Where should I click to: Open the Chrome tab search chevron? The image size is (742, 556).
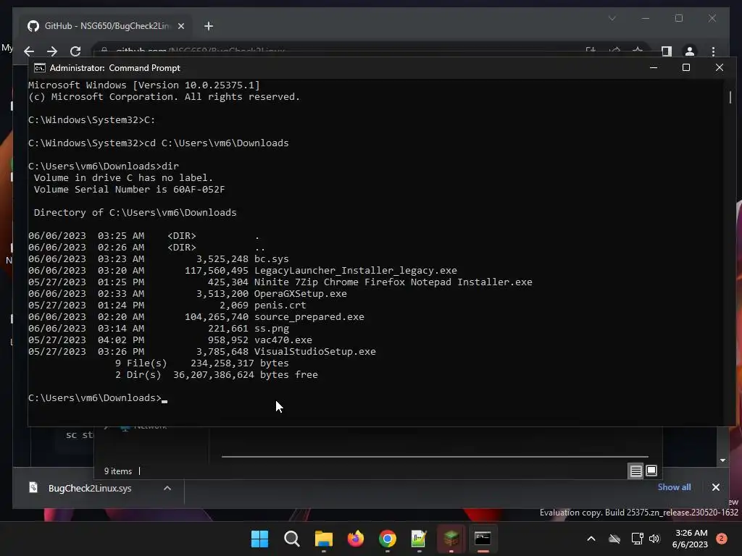(x=612, y=18)
